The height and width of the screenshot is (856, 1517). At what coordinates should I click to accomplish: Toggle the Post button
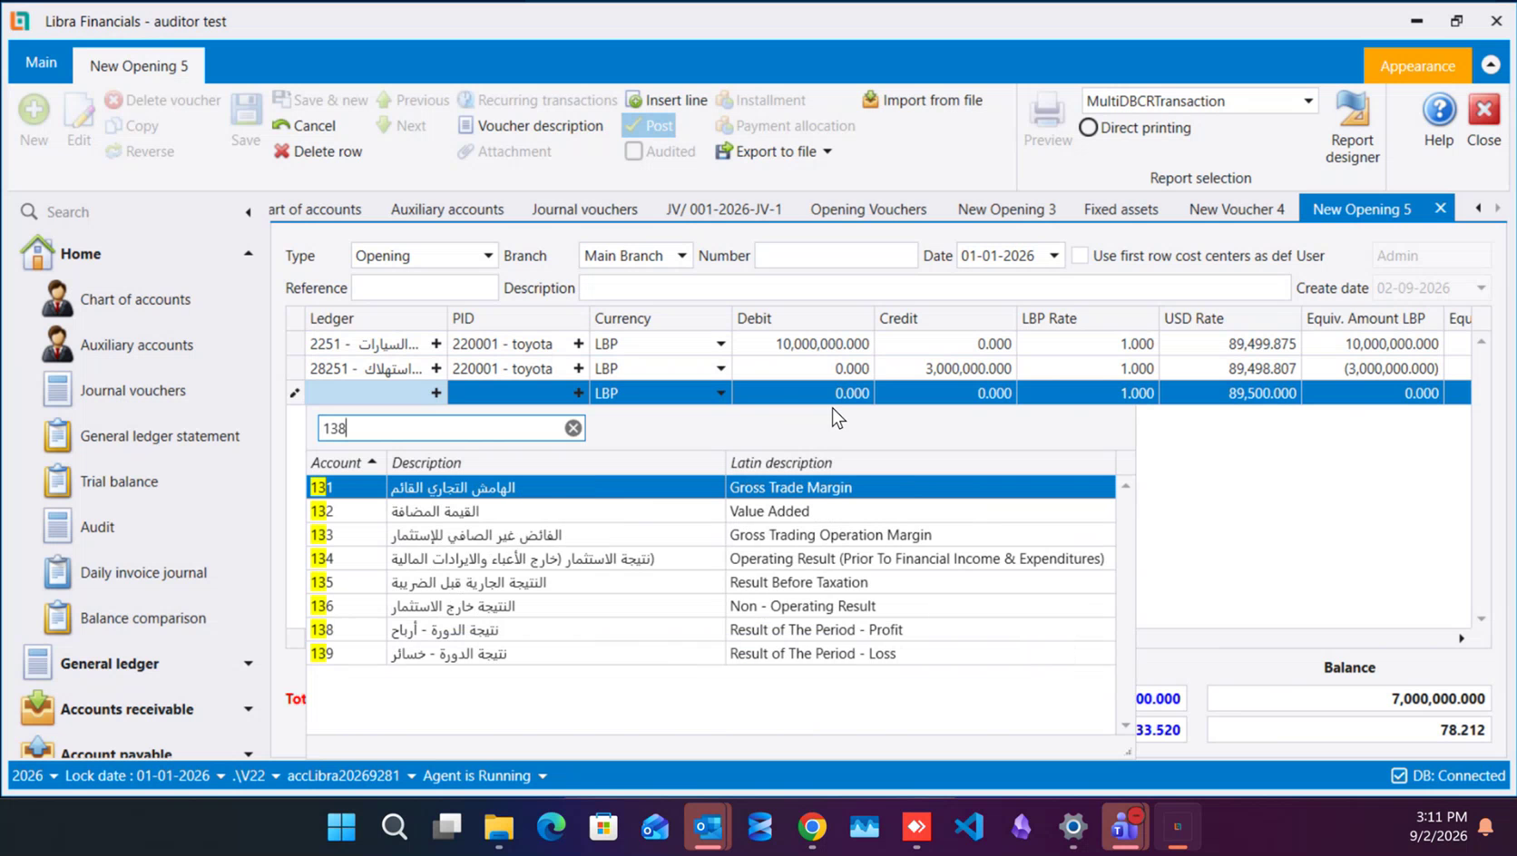click(649, 125)
